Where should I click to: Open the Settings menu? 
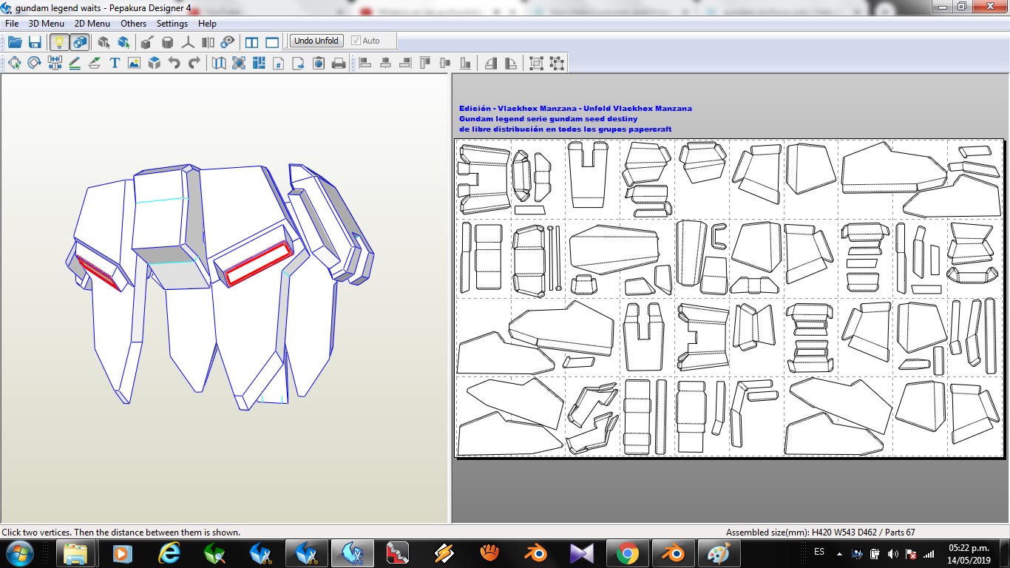[172, 24]
